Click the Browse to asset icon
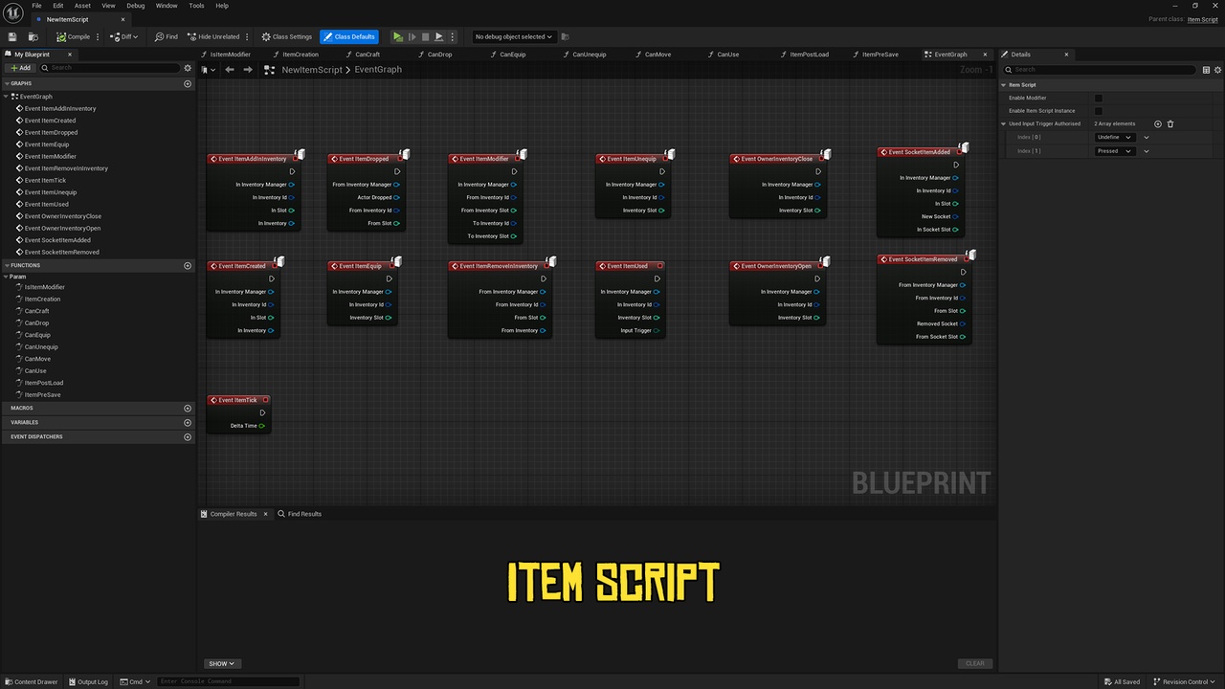The image size is (1225, 689). pyautogui.click(x=33, y=36)
